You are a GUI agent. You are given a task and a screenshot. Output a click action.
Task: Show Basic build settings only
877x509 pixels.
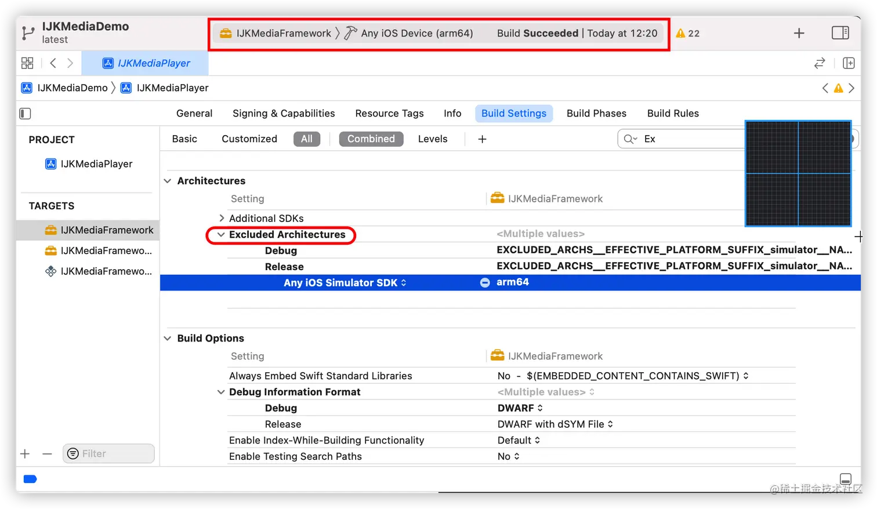[184, 139]
